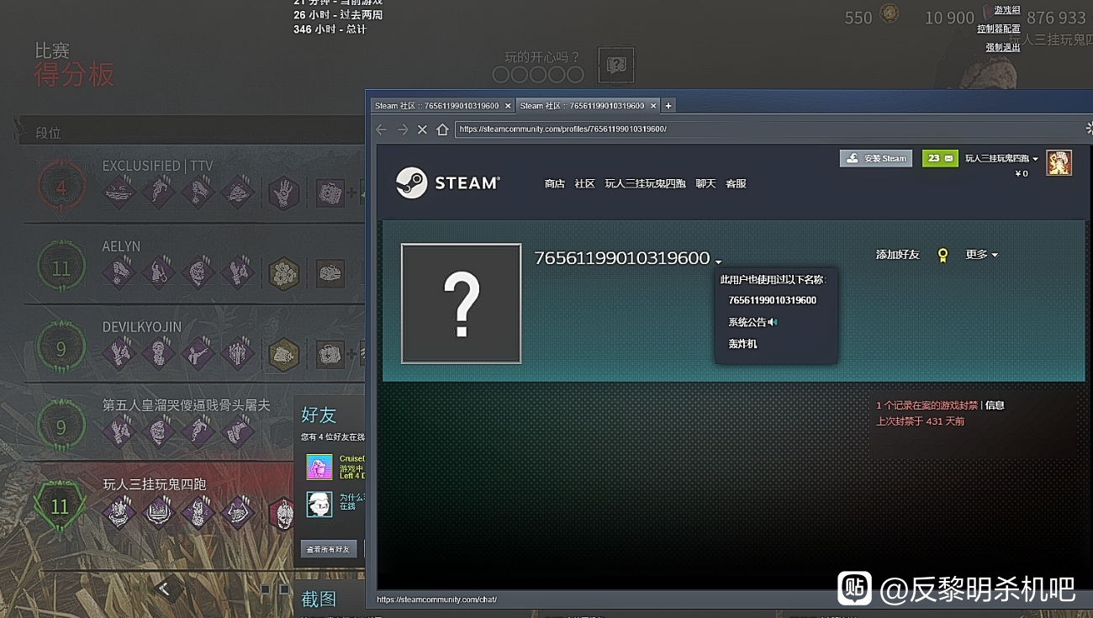The width and height of the screenshot is (1093, 618).
Task: Select DEVILKYOJIN's item icon
Action: pos(330,354)
